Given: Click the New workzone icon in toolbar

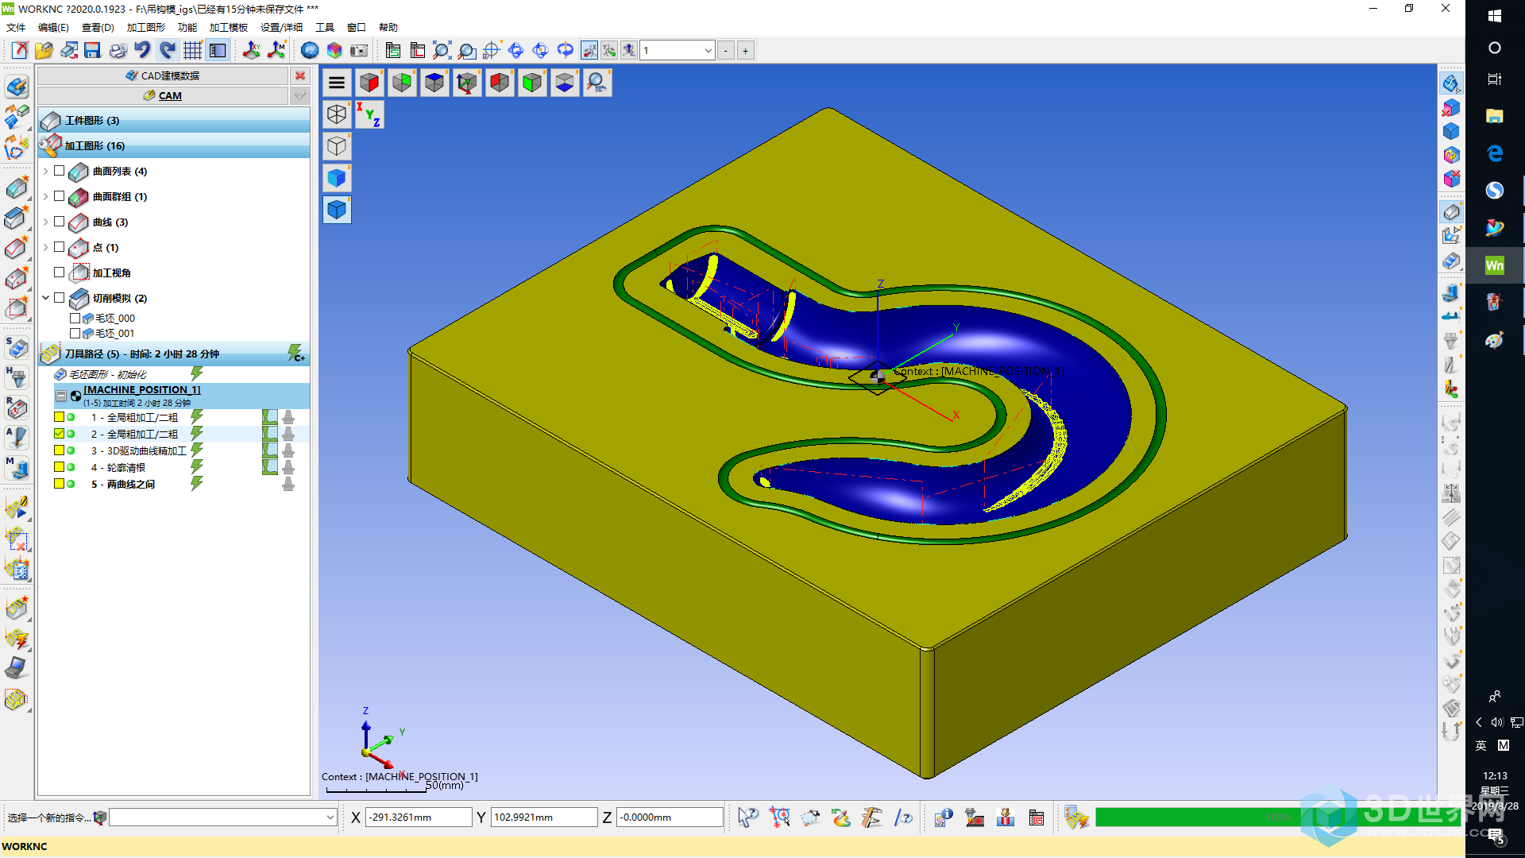Looking at the screenshot, I should click(20, 51).
